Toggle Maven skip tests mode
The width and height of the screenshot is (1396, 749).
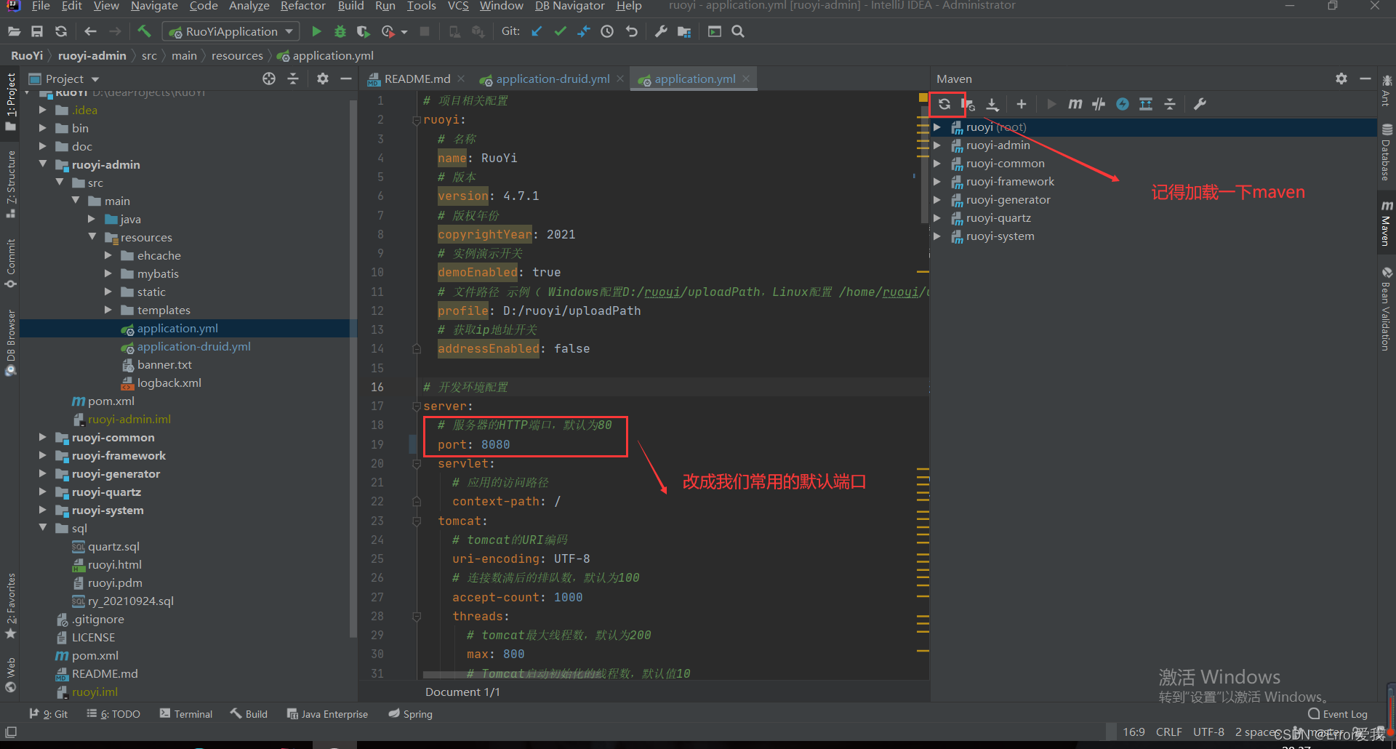point(1123,104)
